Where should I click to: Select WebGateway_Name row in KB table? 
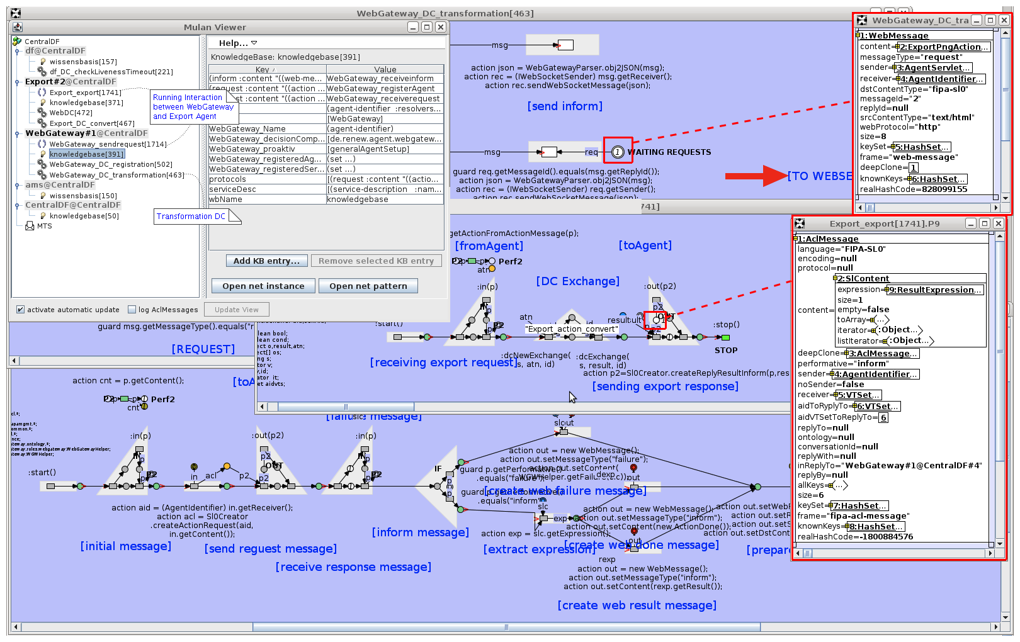coord(326,129)
